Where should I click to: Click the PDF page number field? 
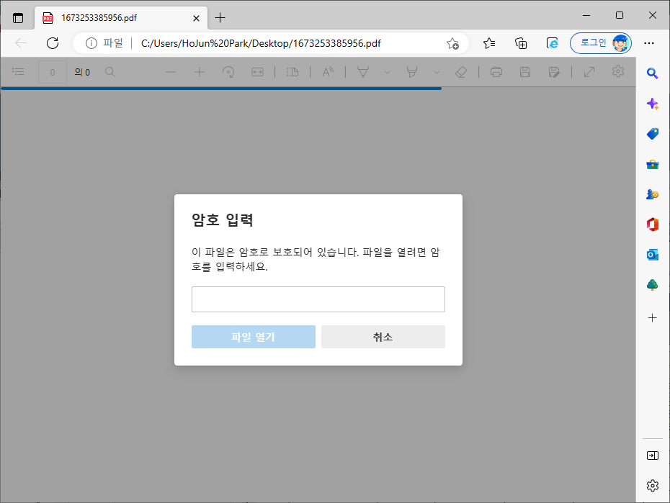pos(53,72)
